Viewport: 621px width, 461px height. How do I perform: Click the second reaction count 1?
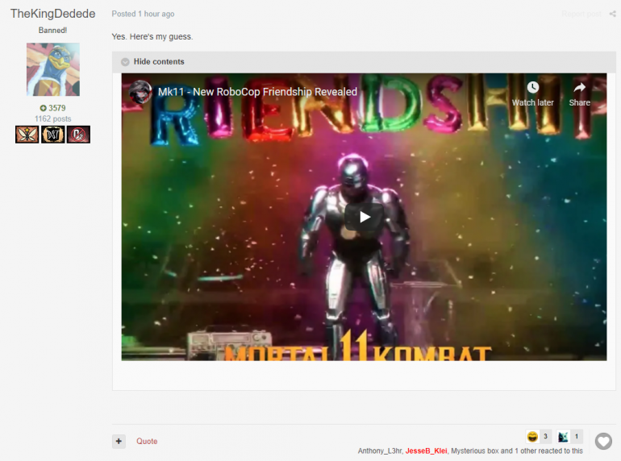(x=577, y=437)
